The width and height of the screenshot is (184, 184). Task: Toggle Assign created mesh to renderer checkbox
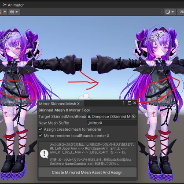tap(40, 129)
